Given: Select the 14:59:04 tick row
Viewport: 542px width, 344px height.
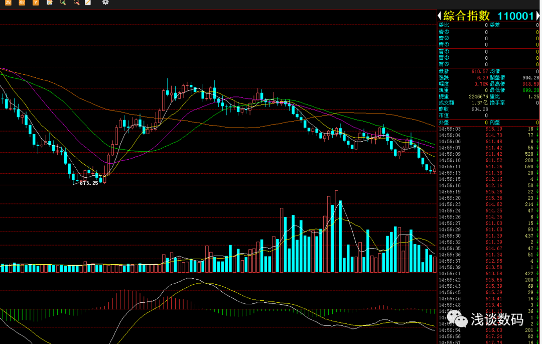Looking at the screenshot, I should (x=489, y=135).
